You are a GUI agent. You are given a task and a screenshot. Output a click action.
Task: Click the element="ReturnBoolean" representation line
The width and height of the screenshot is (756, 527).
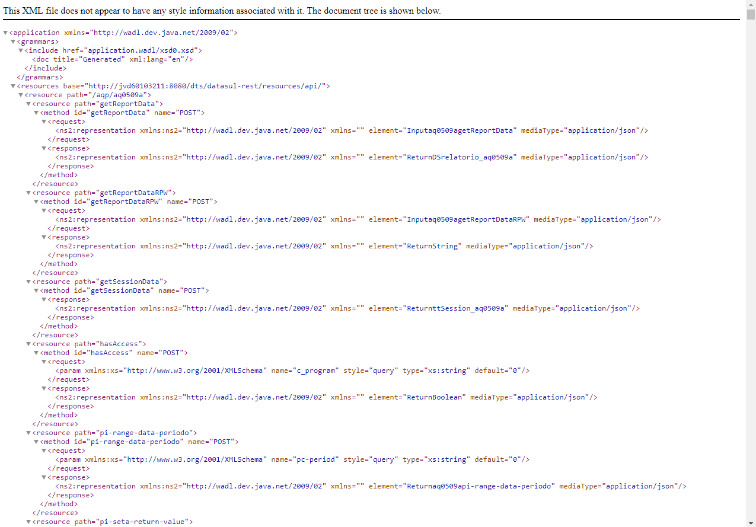click(x=326, y=397)
